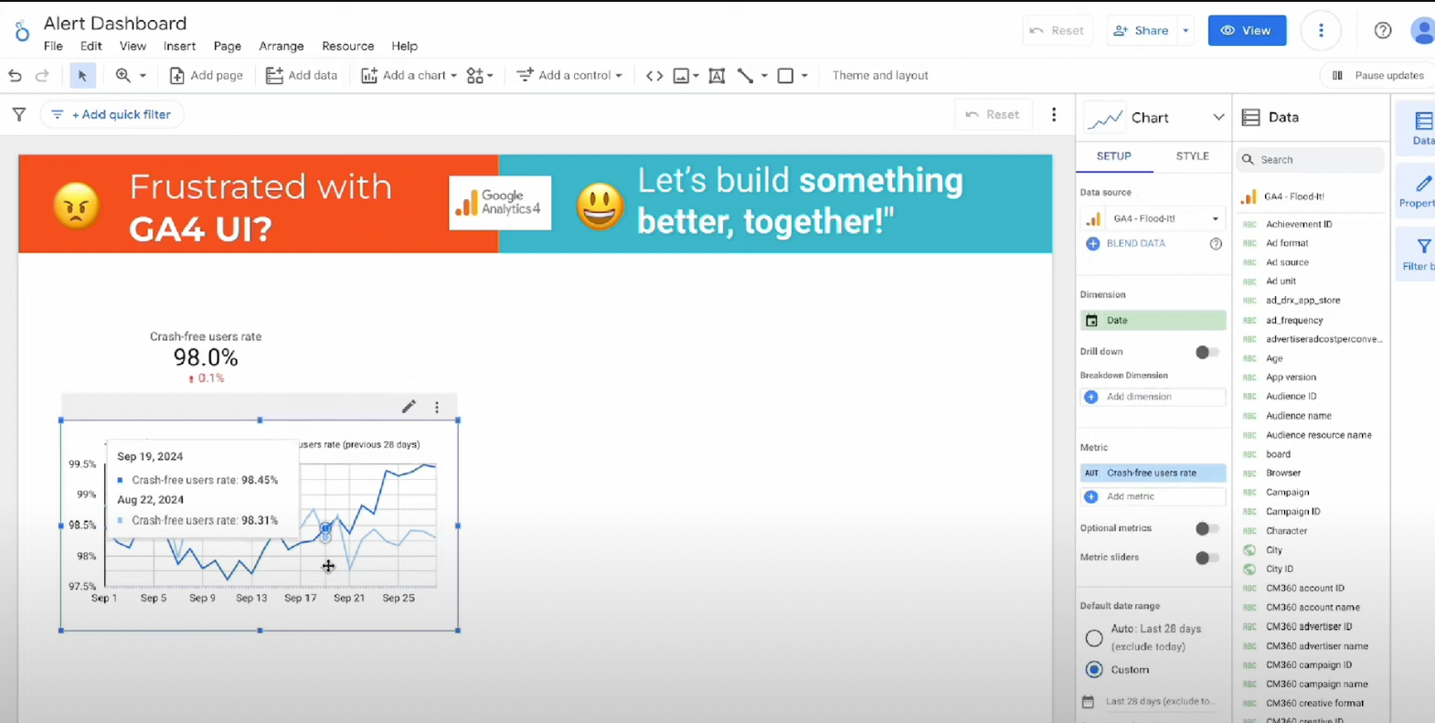Click the Add dimension field
Viewport: 1435px width, 723px height.
pos(1153,397)
